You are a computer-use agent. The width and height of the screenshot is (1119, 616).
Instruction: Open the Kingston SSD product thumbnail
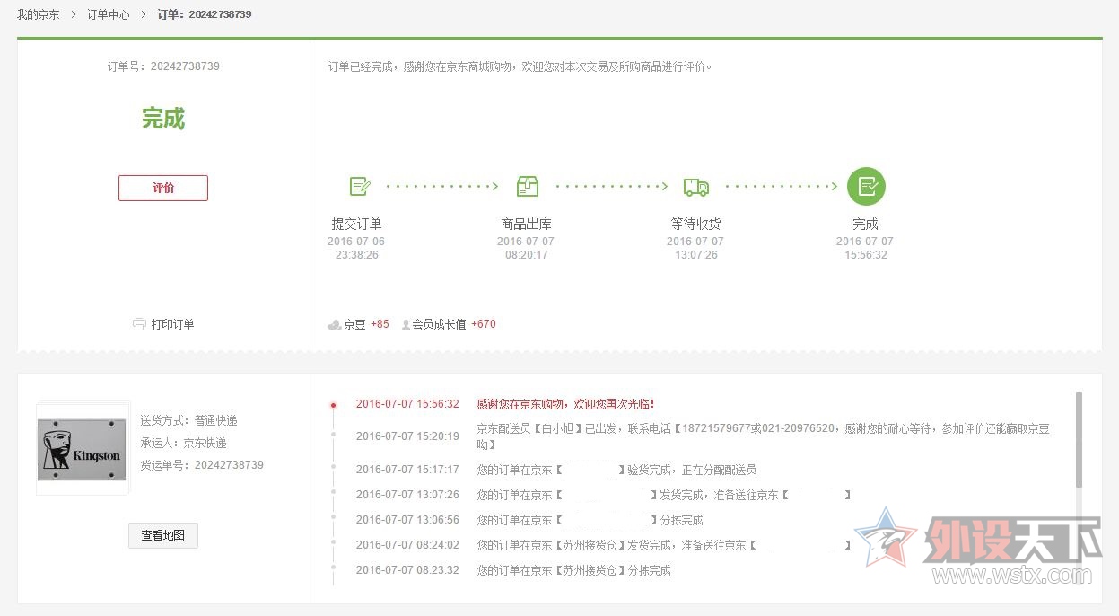click(x=82, y=449)
